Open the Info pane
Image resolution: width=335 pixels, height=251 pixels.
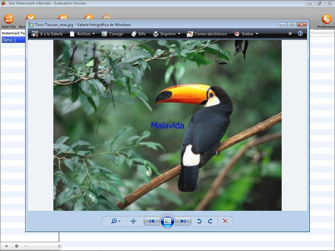tap(138, 34)
